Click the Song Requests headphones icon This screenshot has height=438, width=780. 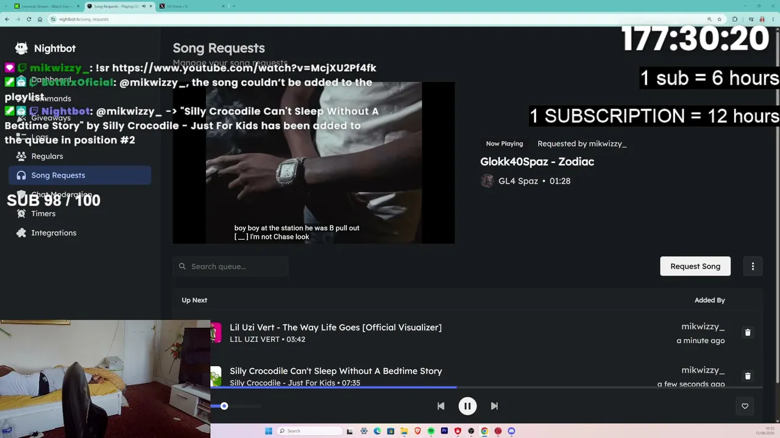pyautogui.click(x=21, y=175)
